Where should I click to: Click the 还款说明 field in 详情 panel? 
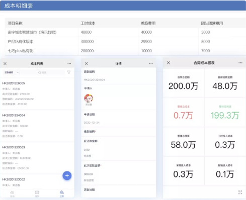(118, 191)
